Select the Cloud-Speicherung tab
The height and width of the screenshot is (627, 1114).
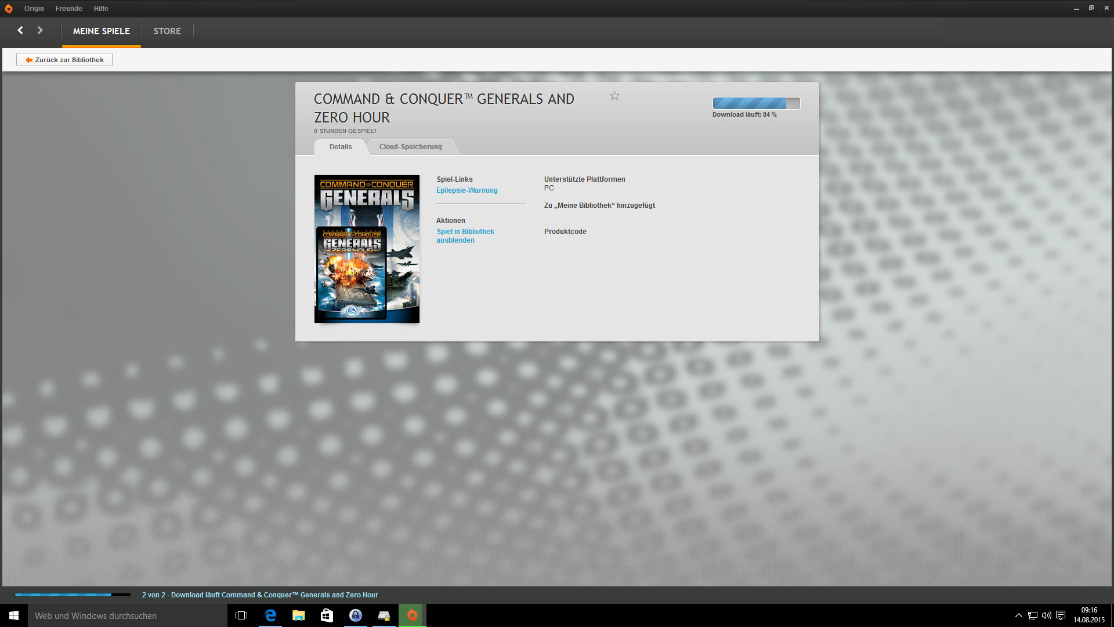410,147
